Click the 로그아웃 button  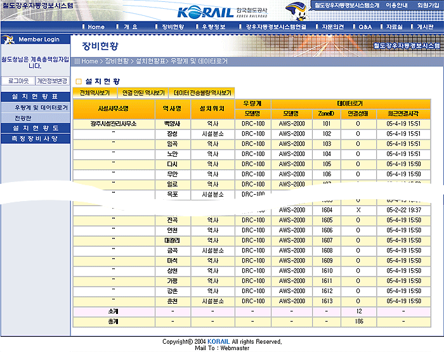coord(17,81)
